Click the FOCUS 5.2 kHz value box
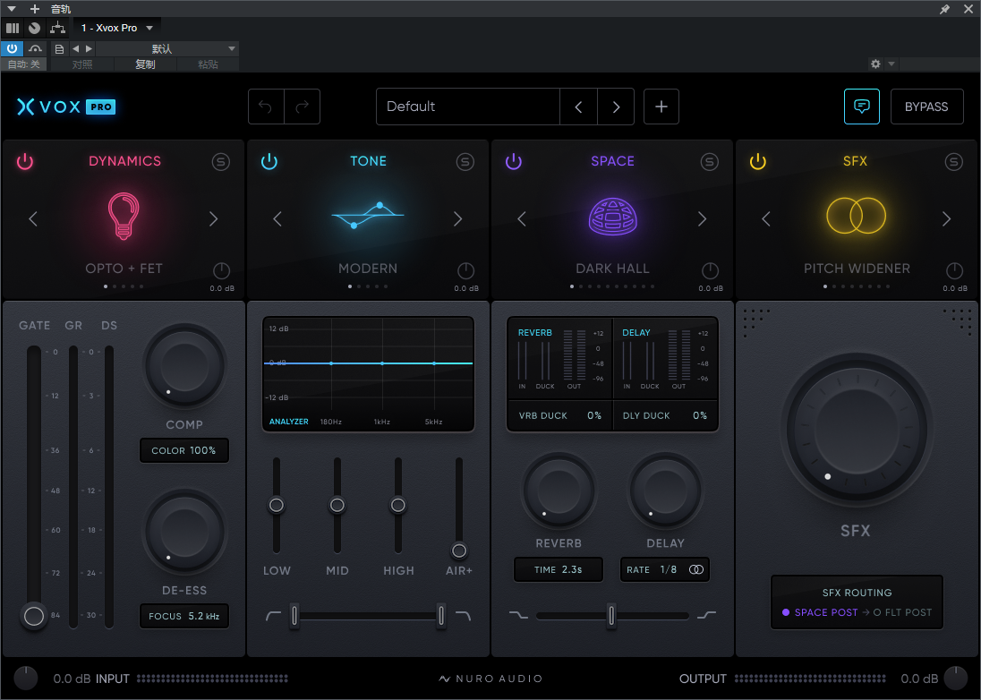This screenshot has width=981, height=700. click(184, 616)
